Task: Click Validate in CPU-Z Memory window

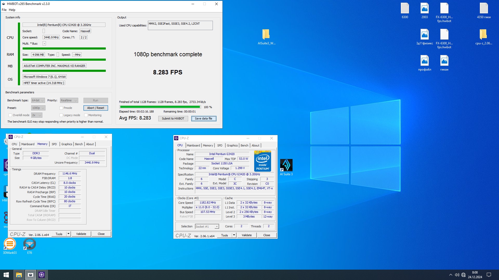Action: point(81,234)
